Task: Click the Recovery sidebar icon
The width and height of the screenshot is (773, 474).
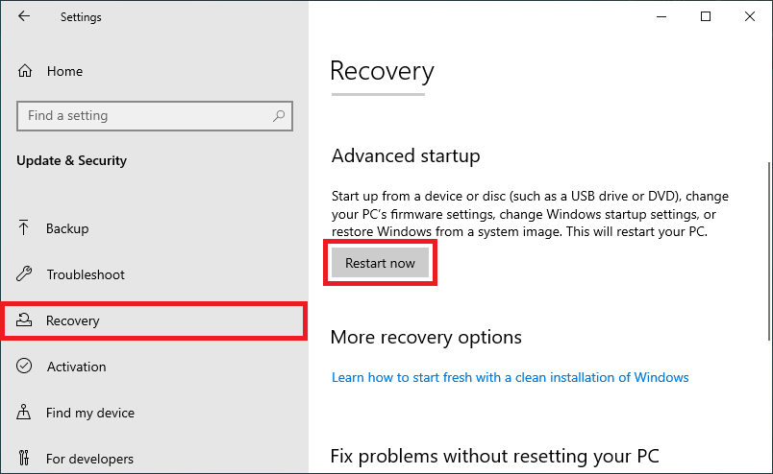Action: pyautogui.click(x=26, y=320)
